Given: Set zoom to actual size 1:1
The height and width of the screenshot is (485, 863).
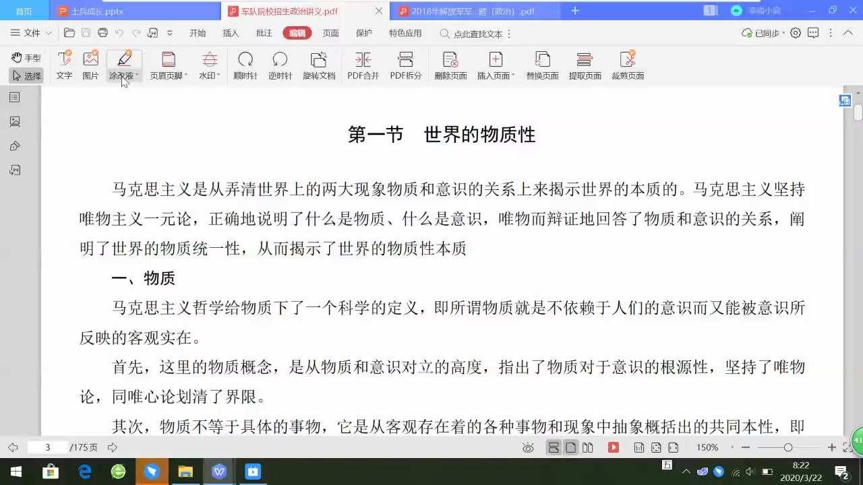Looking at the screenshot, I should pyautogui.click(x=639, y=447).
